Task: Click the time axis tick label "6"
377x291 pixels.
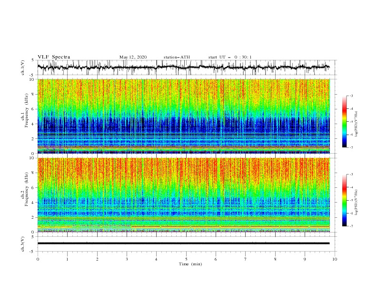Action: (x=216, y=259)
